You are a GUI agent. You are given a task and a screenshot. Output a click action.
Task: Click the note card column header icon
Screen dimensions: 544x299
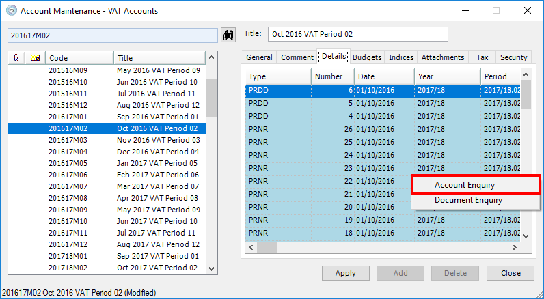(35, 58)
